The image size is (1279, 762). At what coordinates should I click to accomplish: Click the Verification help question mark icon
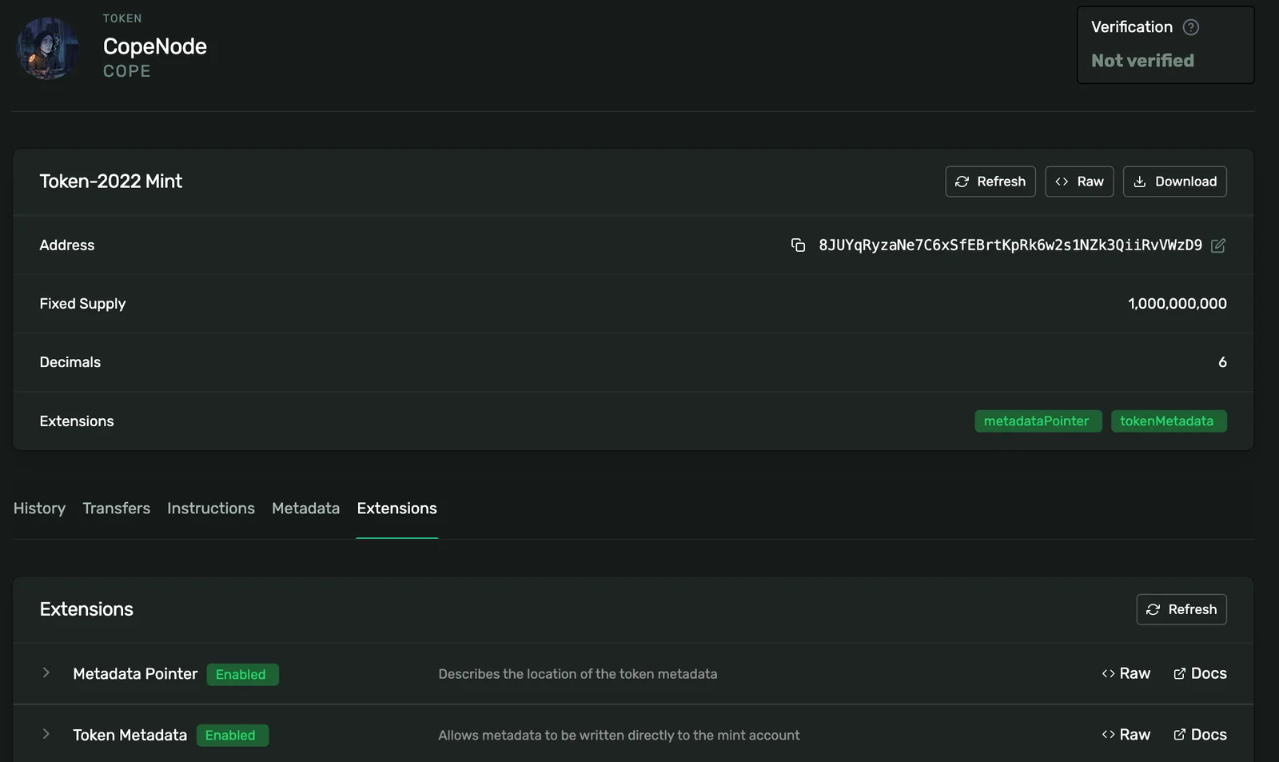pyautogui.click(x=1190, y=27)
